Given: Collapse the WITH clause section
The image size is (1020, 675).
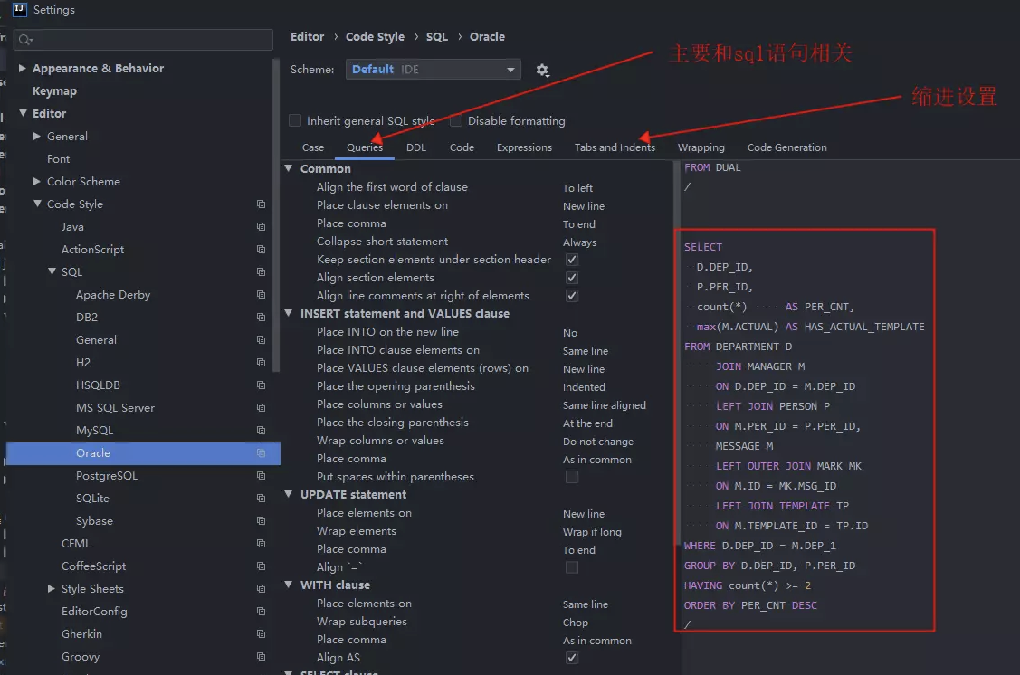Looking at the screenshot, I should pos(288,585).
